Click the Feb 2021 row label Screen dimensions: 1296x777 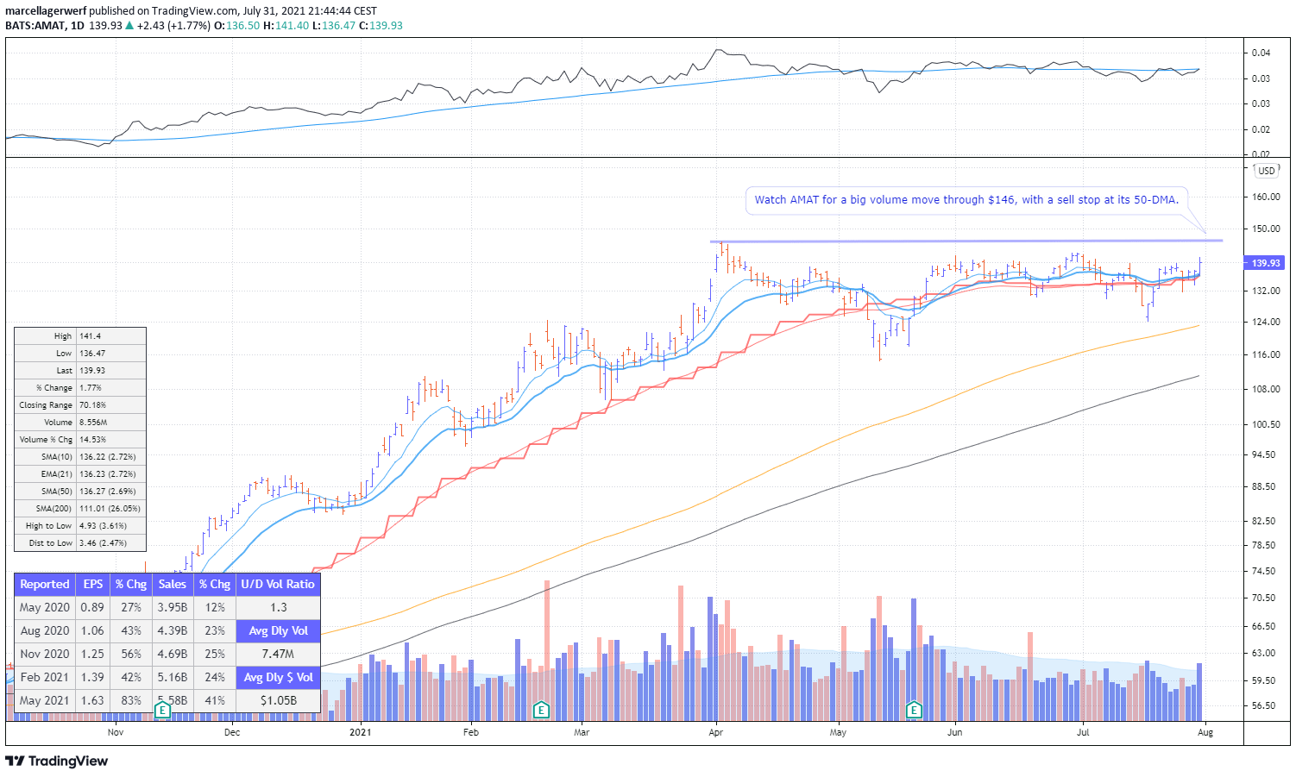coord(45,677)
